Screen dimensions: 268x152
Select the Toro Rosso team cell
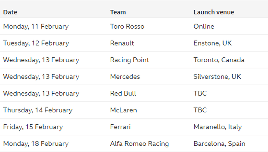pyautogui.click(x=127, y=26)
